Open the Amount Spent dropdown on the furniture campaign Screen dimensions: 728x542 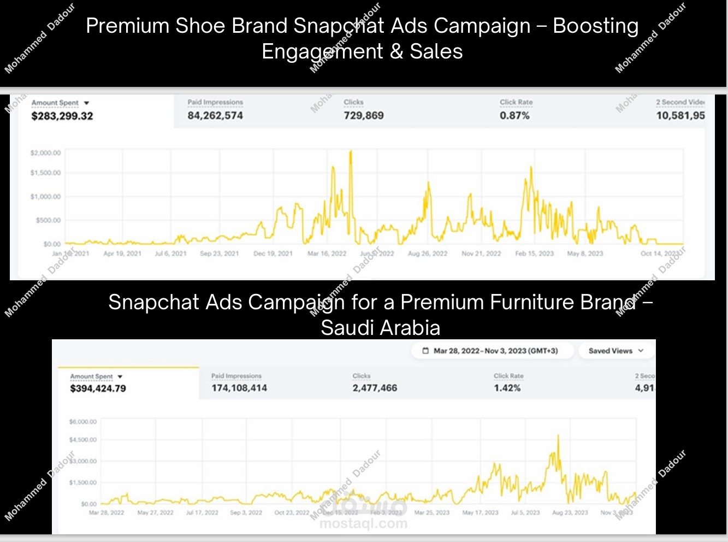(x=120, y=376)
